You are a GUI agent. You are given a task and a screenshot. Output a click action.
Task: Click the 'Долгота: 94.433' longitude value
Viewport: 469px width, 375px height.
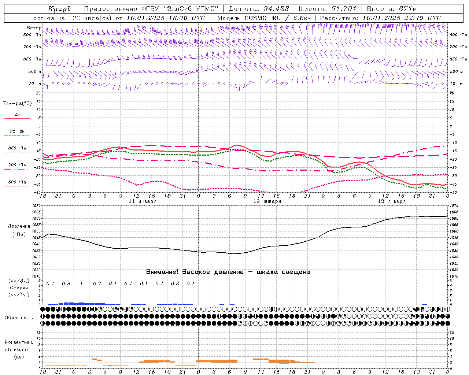tap(259, 9)
